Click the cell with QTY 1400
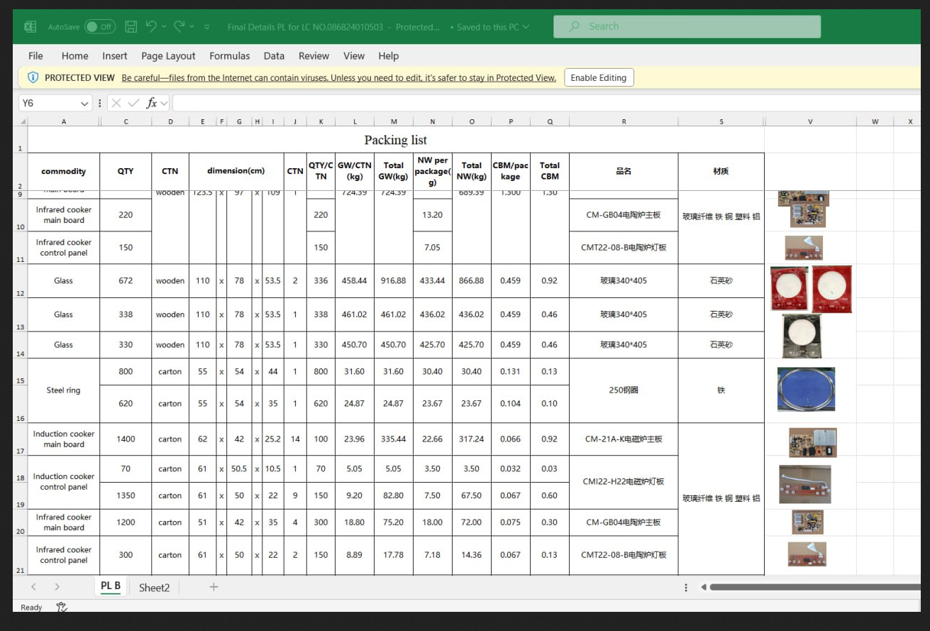 [126, 439]
